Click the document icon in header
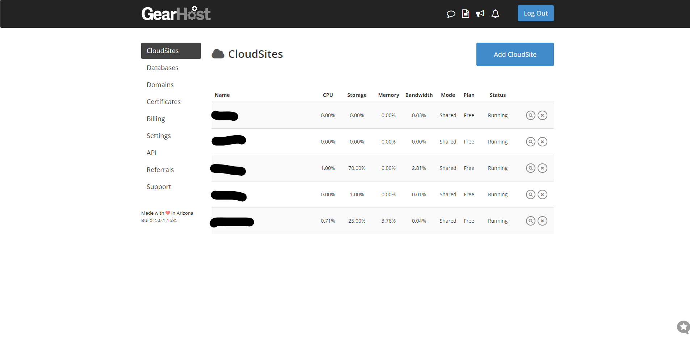This screenshot has height=338, width=690. click(466, 14)
